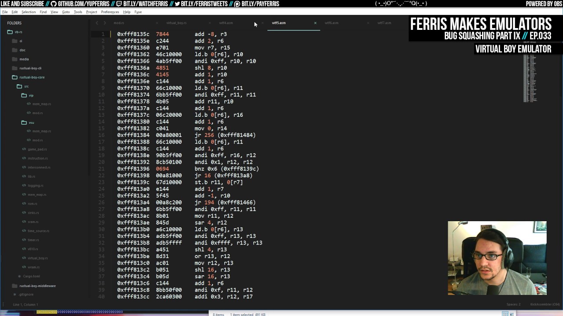Open the View menu

[54, 12]
